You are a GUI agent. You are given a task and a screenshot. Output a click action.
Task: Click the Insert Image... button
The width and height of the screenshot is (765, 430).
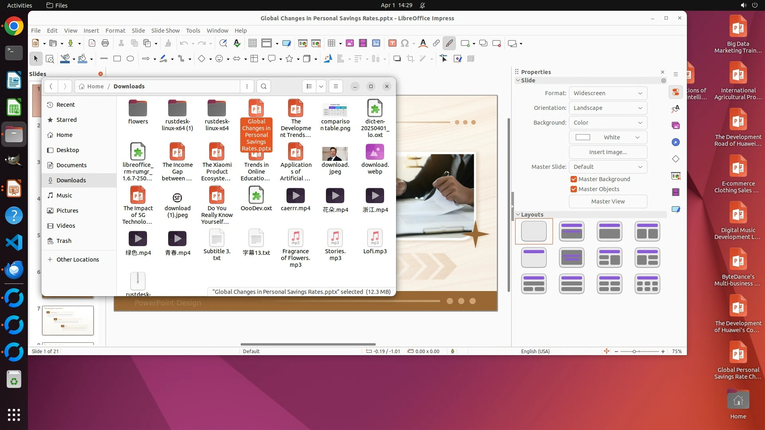click(608, 152)
